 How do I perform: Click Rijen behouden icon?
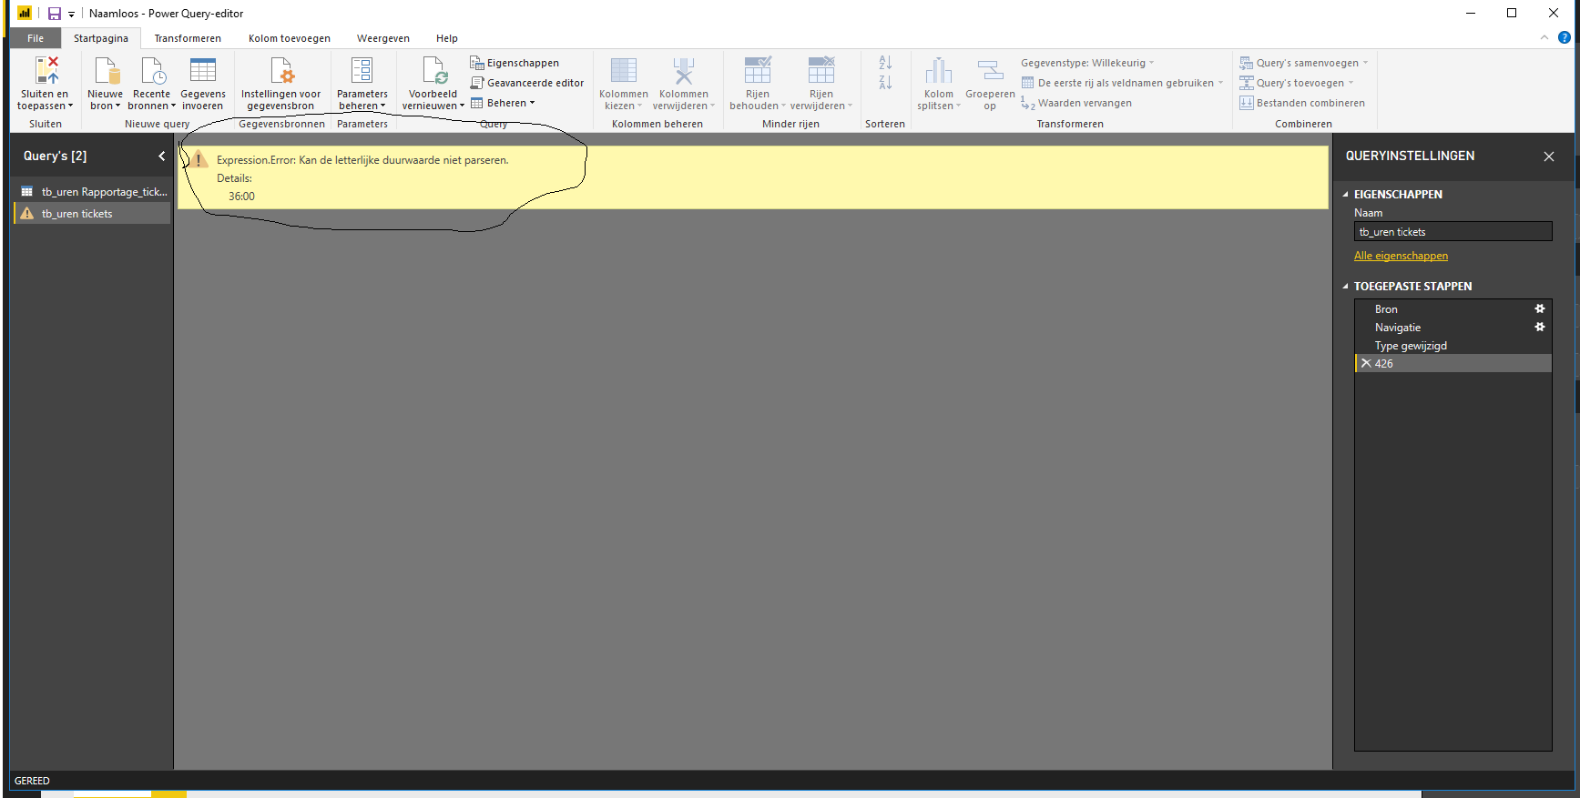point(758,70)
